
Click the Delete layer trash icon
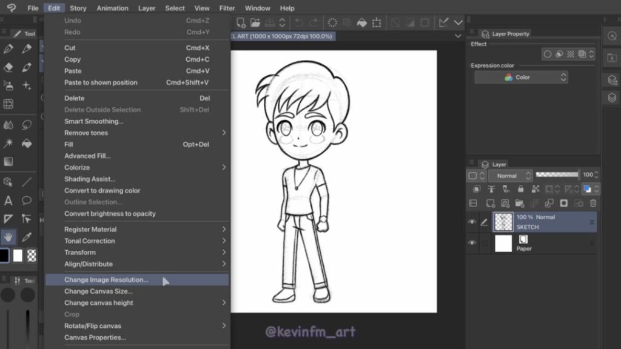click(x=593, y=204)
